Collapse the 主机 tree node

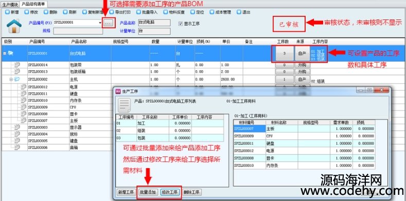[11, 79]
